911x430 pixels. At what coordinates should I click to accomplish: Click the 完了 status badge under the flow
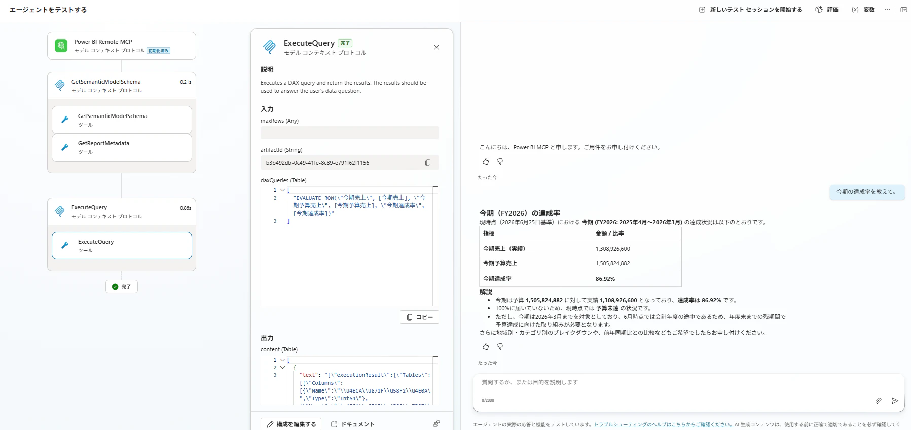122,287
